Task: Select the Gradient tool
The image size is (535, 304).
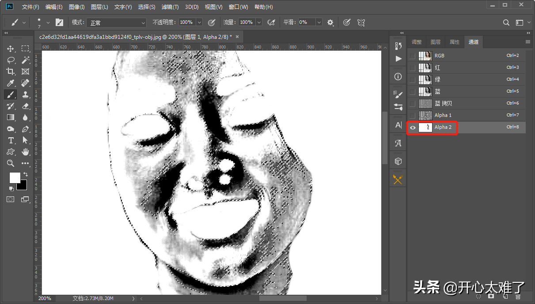Action: click(x=11, y=117)
